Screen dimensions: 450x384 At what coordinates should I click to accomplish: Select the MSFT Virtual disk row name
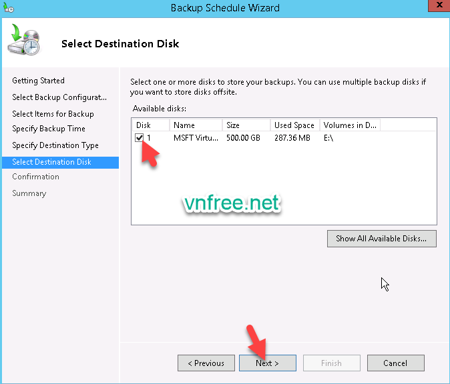[195, 138]
